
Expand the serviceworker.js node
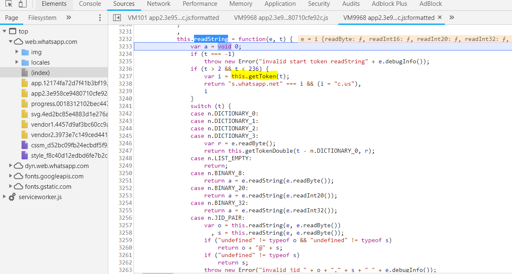[5, 197]
